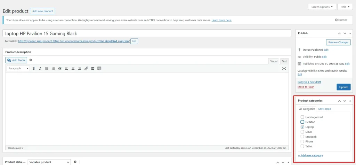Click help icon beside Product data type
The height and width of the screenshot is (165, 356).
[x=75, y=162]
